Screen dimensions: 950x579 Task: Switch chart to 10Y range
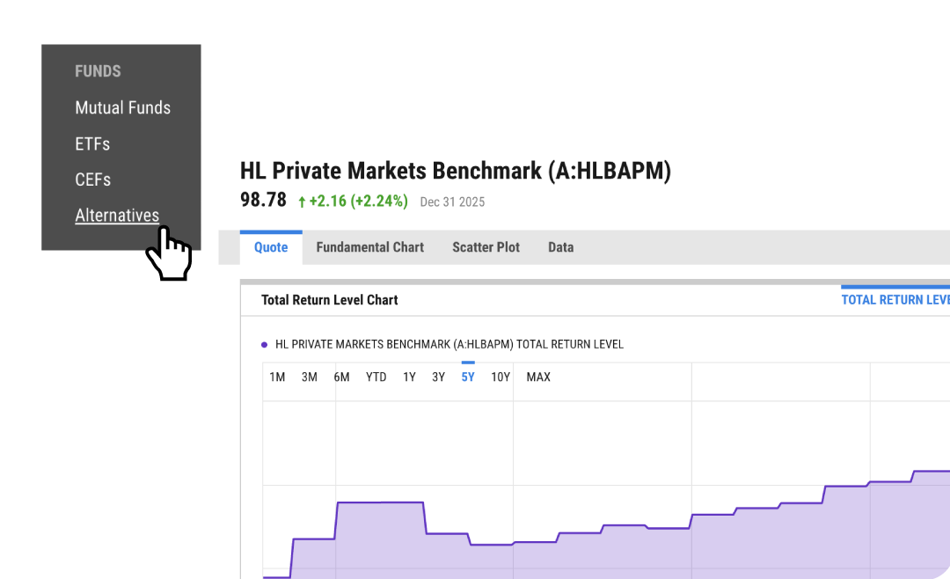[x=501, y=377]
